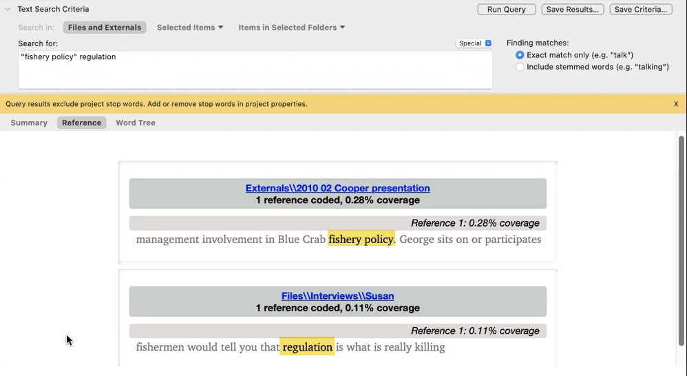This screenshot has height=376, width=687.
Task: Click the Run Query button
Action: (x=507, y=10)
